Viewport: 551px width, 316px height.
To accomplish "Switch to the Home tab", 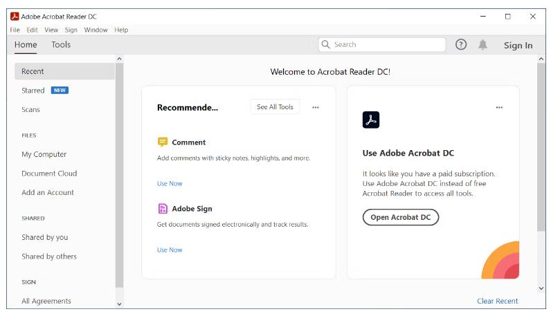I will pyautogui.click(x=26, y=44).
